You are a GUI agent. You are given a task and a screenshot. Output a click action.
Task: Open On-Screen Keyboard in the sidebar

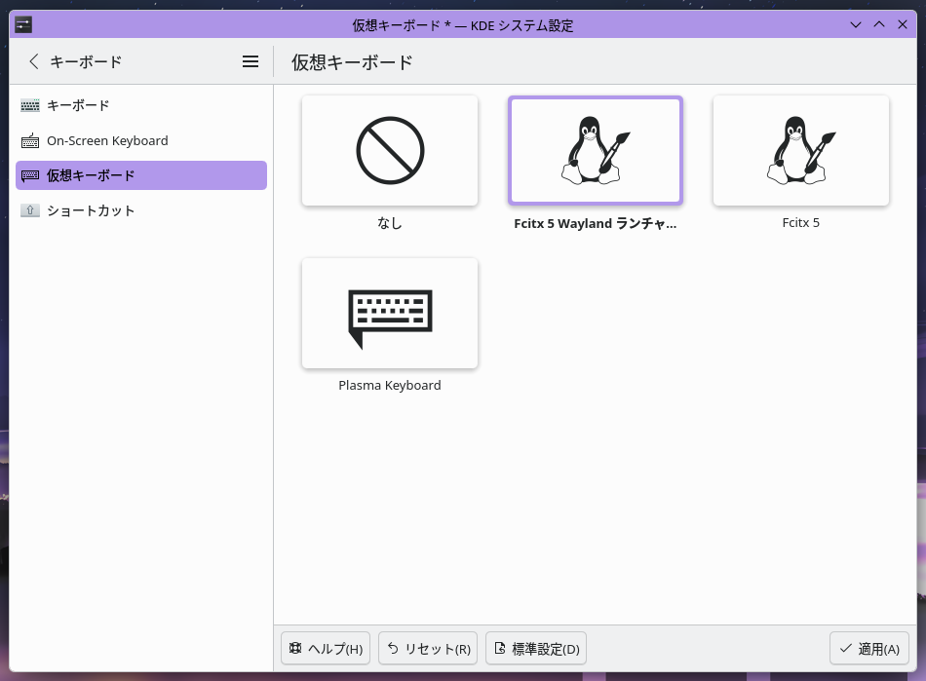pos(107,140)
